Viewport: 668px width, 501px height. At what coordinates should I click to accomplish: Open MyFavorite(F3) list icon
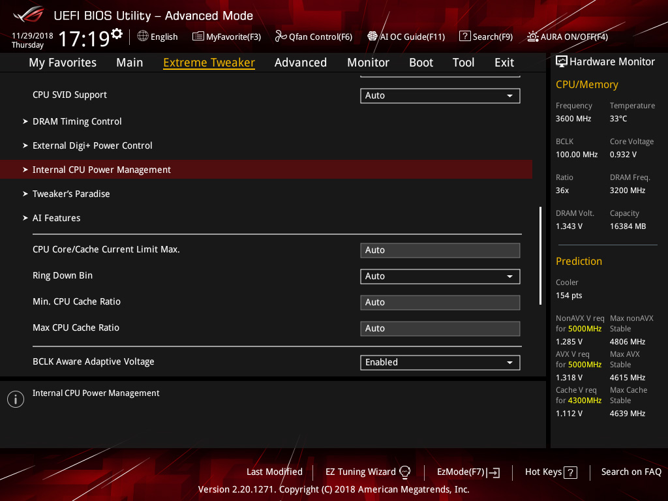[198, 37]
